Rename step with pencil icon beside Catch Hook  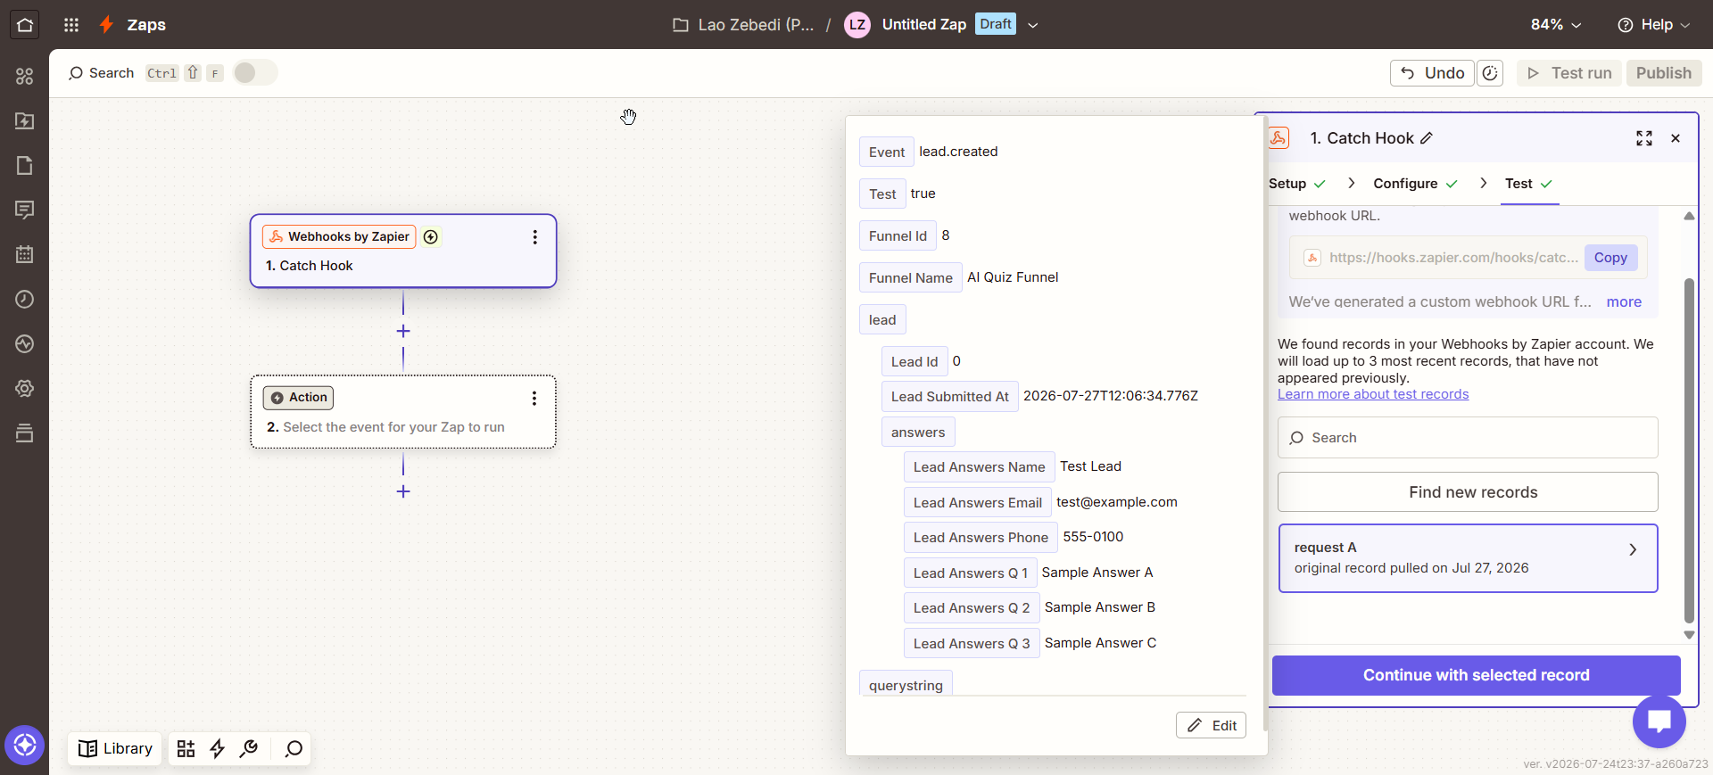(1427, 138)
